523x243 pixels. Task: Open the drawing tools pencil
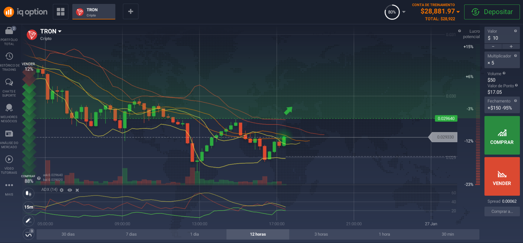click(x=28, y=220)
